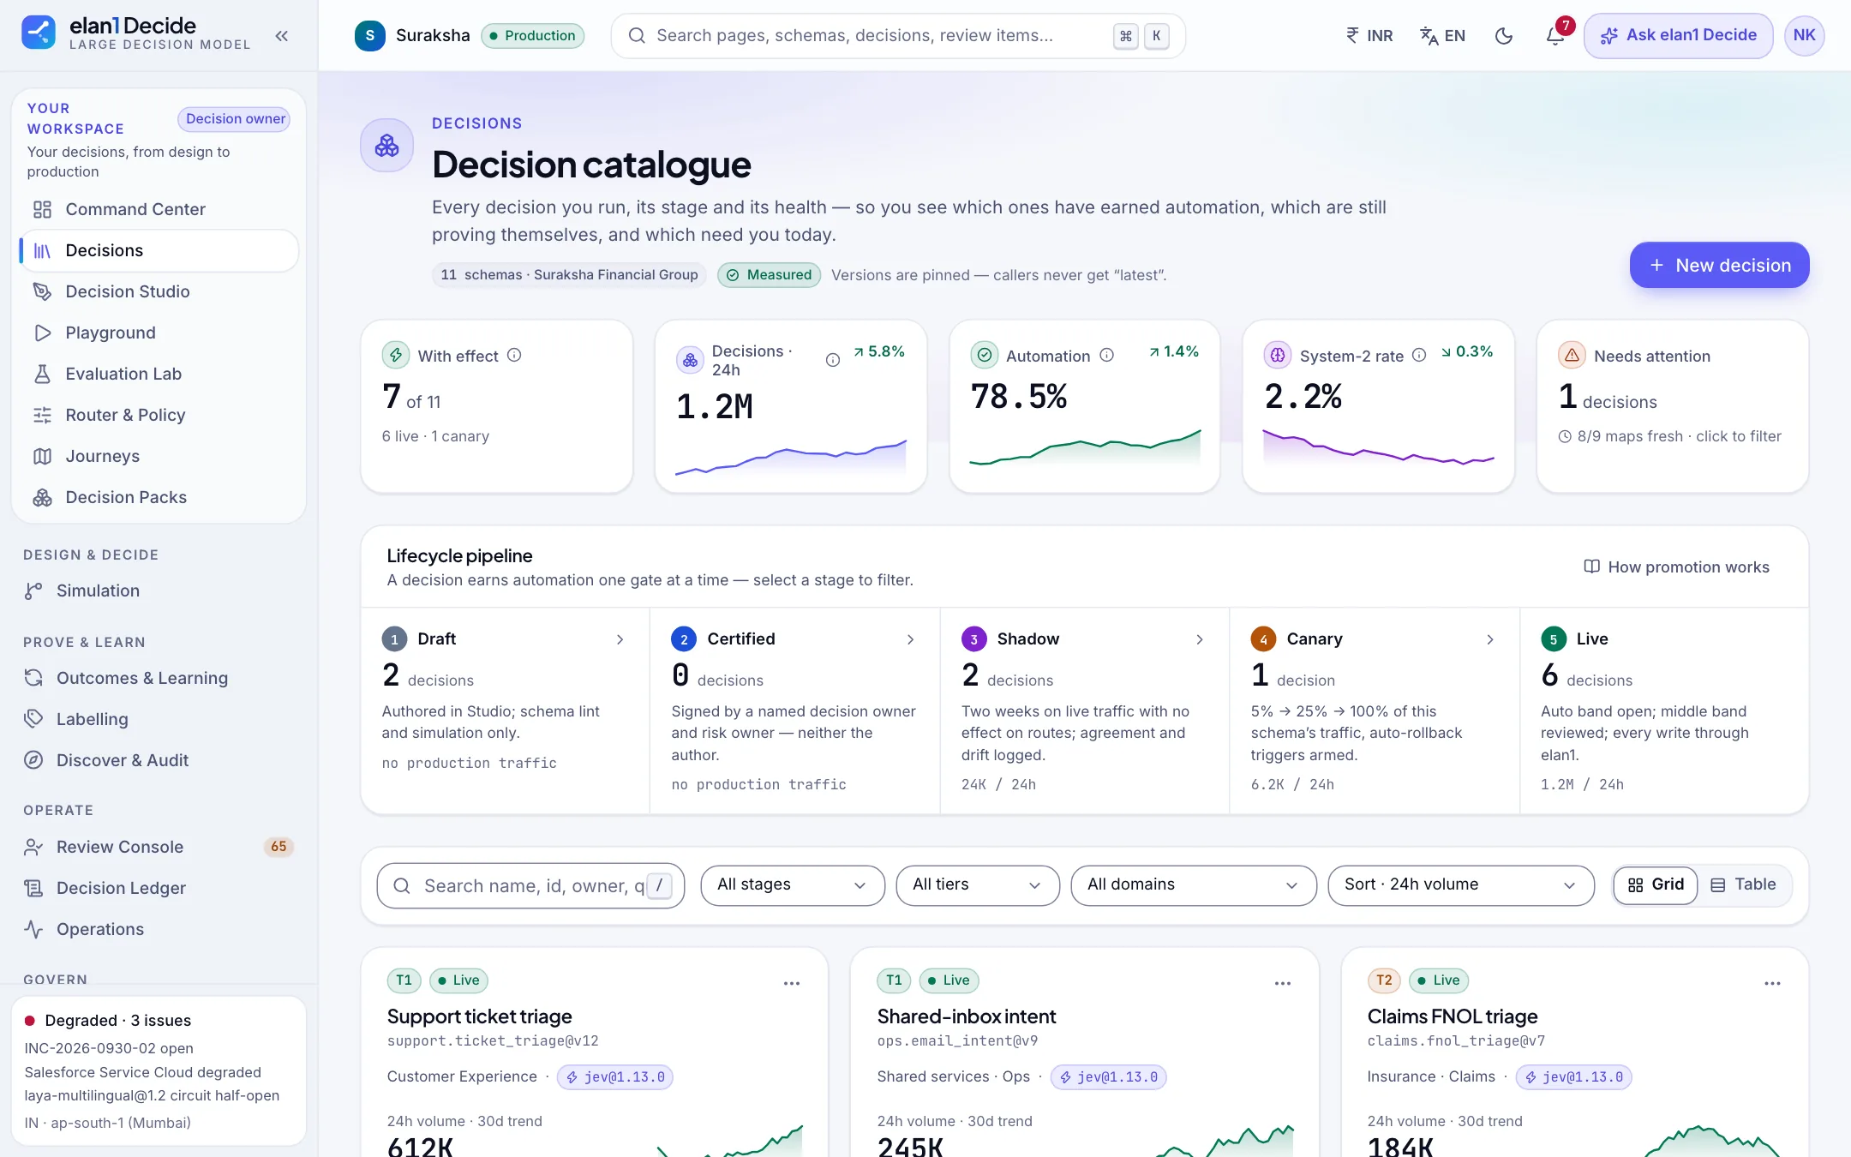
Task: Open EN language selector
Action: [x=1443, y=36]
